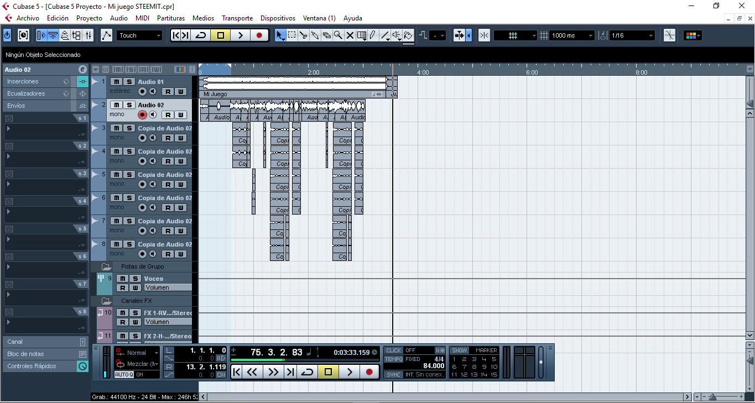This screenshot has width=755, height=403.
Task: Open the color palette selector dropdown
Action: click(692, 35)
